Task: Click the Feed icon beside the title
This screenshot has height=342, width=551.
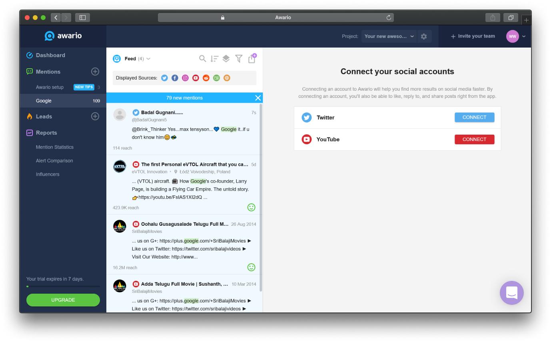Action: click(x=117, y=59)
